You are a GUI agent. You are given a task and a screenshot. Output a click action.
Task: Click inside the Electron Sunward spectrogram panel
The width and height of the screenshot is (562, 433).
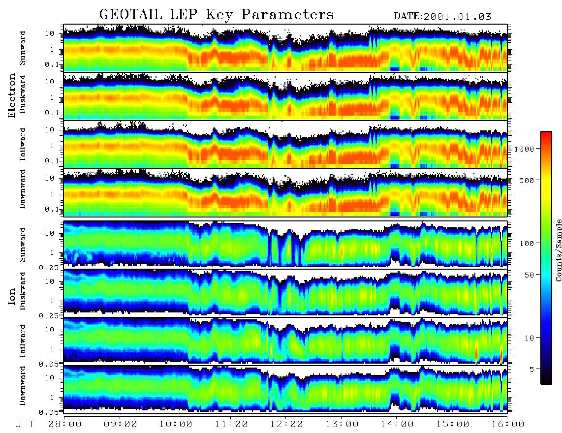click(285, 48)
